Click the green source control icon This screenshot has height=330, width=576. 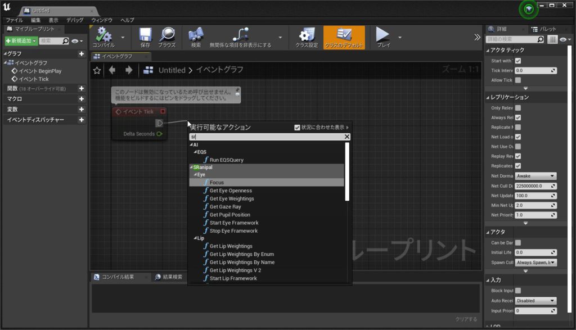[529, 9]
